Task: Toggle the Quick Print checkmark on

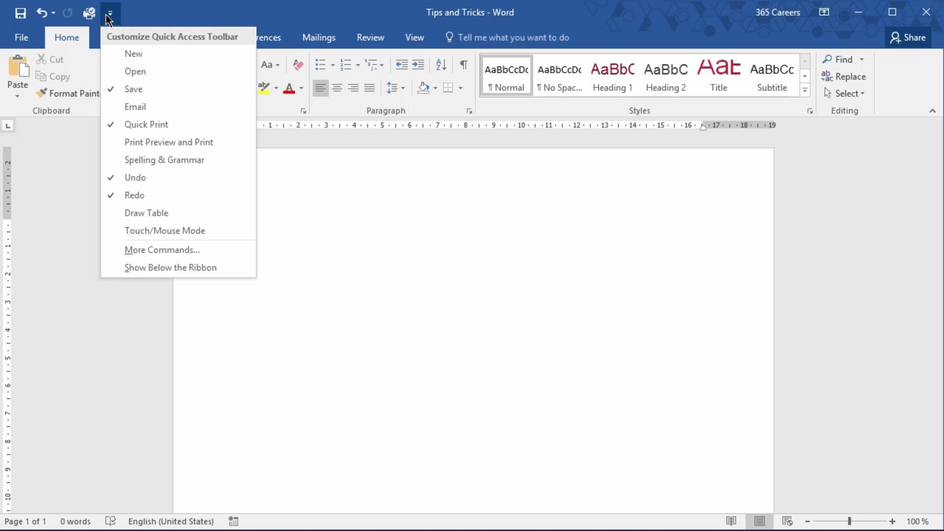Action: pyautogui.click(x=146, y=124)
